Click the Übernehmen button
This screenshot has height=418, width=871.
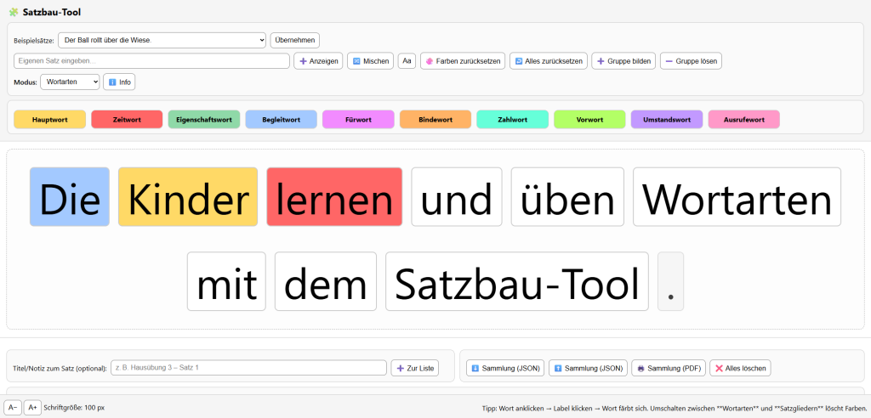coord(295,40)
